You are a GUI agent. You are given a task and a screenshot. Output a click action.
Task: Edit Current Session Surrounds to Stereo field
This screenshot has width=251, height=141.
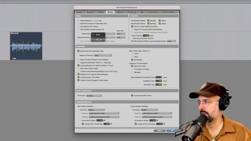click(153, 120)
